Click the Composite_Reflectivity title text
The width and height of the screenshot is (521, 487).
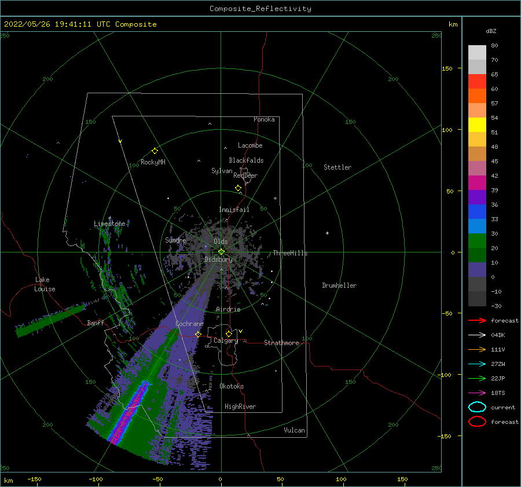point(260,9)
